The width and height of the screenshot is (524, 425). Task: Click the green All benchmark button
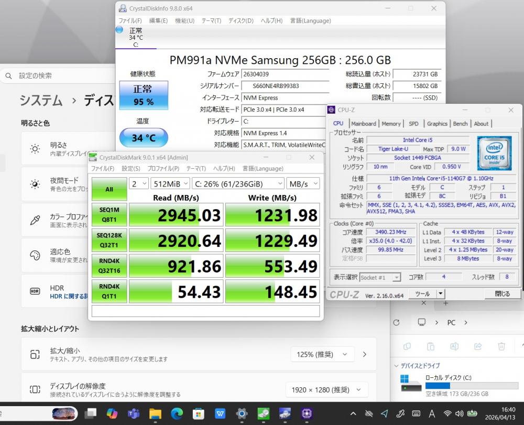point(109,189)
